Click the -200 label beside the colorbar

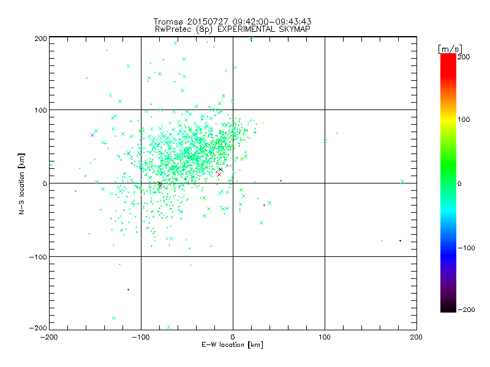click(466, 310)
